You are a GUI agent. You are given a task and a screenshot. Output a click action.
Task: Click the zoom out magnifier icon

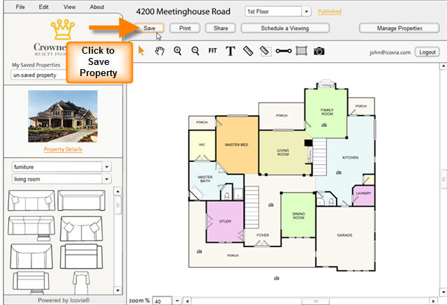coord(195,51)
